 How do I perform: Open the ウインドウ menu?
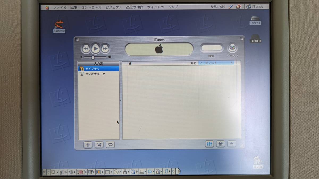point(155,7)
